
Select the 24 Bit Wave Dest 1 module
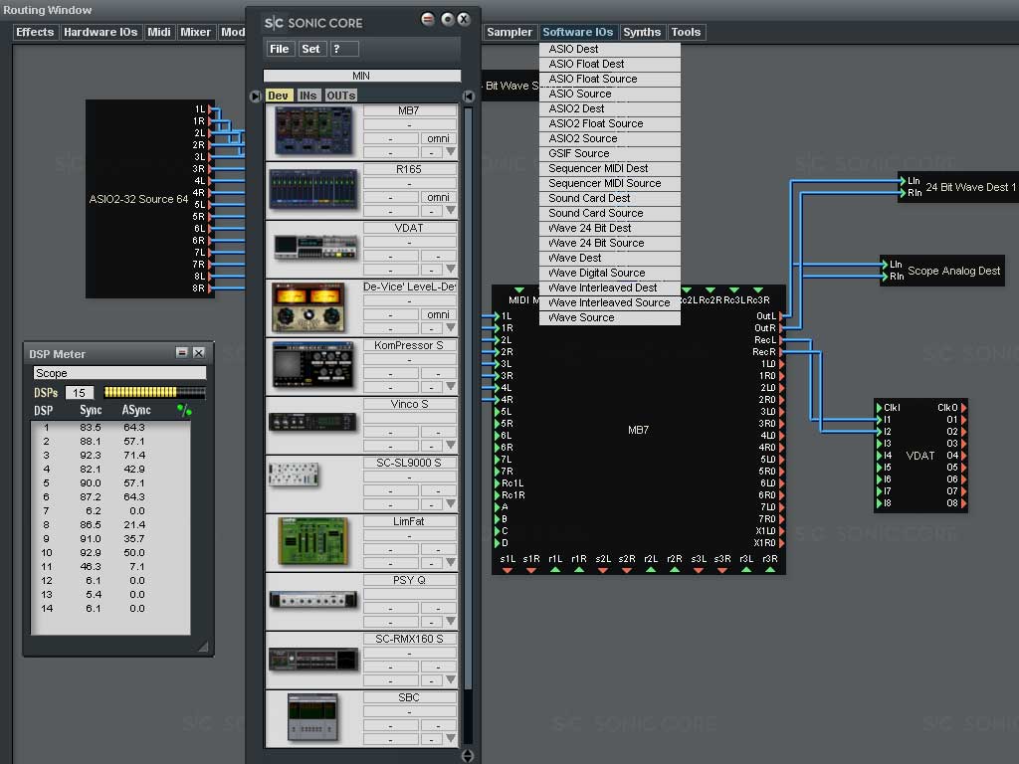[958, 187]
